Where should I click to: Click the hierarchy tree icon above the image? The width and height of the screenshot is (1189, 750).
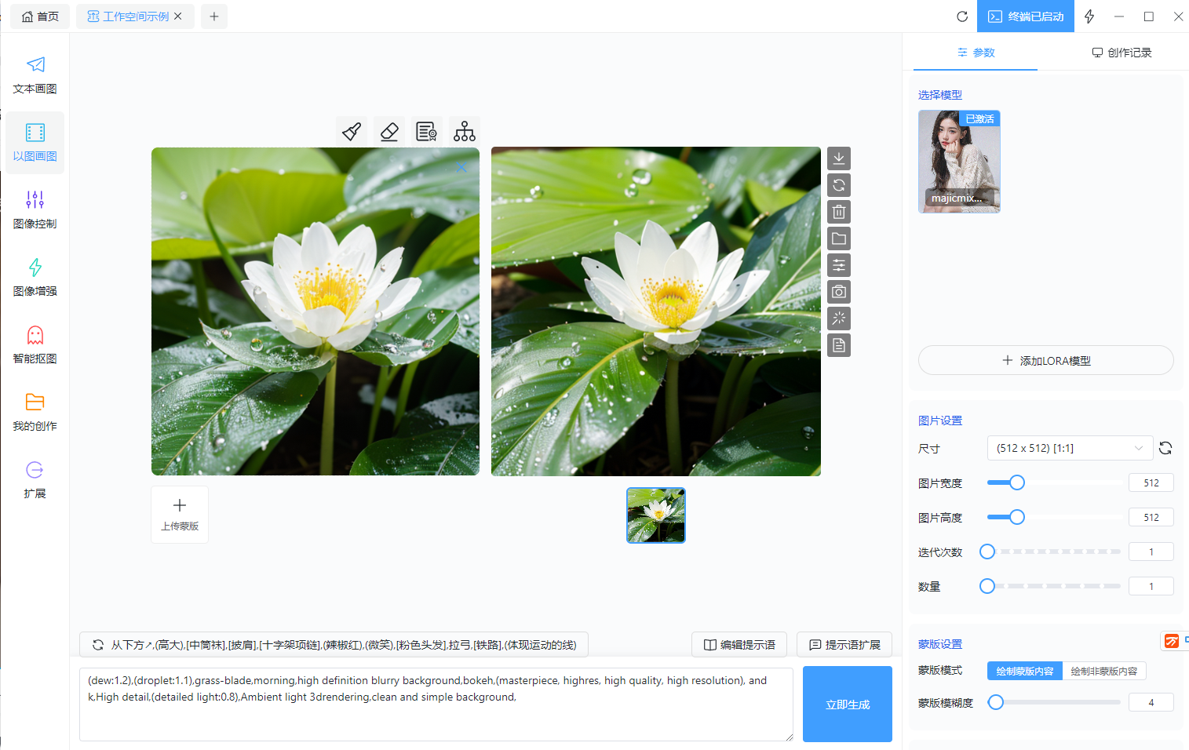465,131
